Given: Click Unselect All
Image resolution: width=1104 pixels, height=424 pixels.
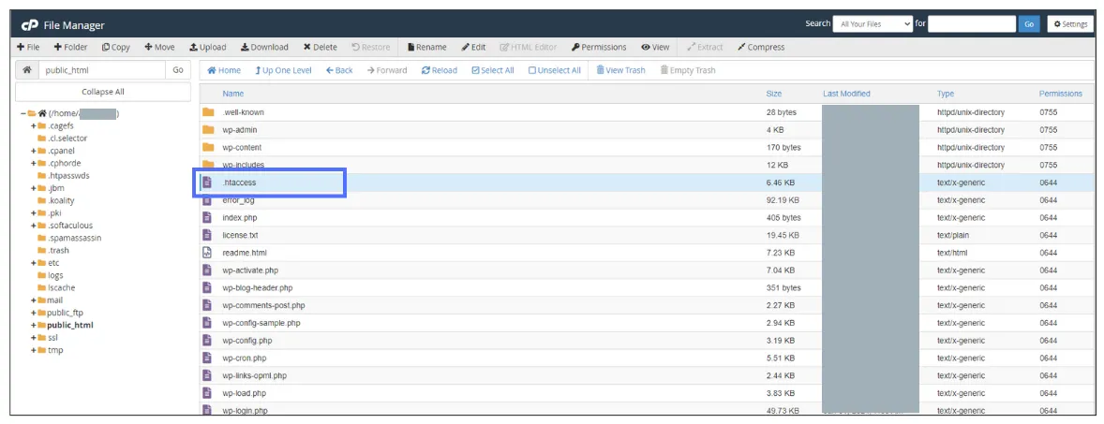Looking at the screenshot, I should [555, 70].
